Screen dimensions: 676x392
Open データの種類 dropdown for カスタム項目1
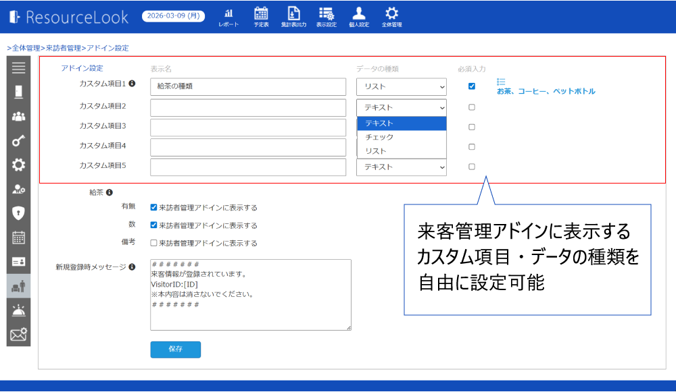click(x=402, y=86)
